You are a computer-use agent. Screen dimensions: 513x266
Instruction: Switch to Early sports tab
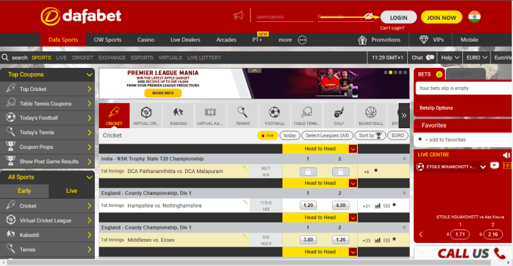coord(24,191)
